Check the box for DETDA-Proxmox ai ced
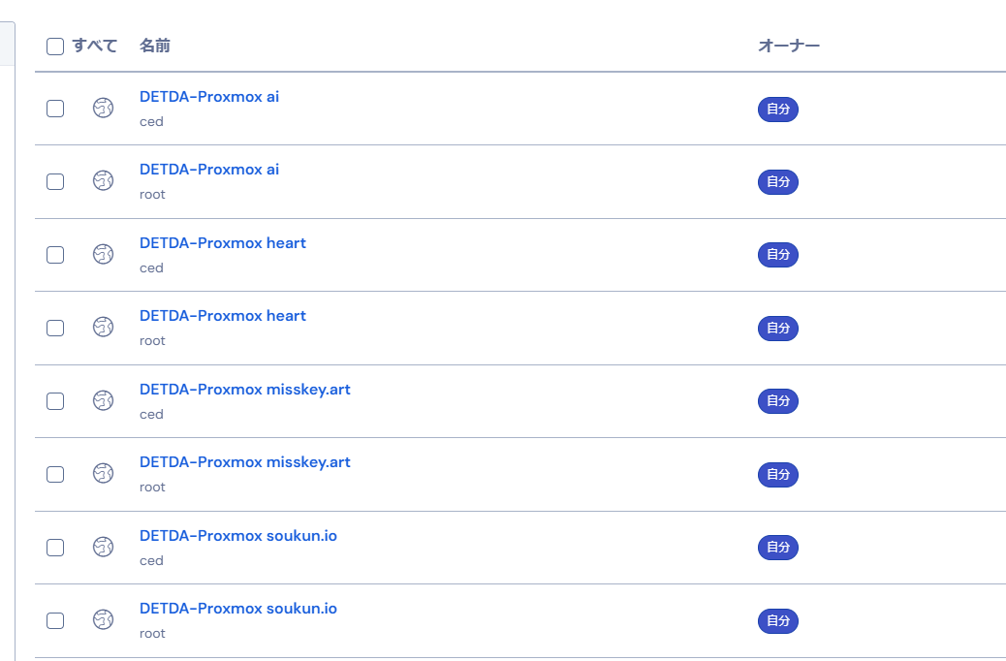This screenshot has height=661, width=1006. 55,109
